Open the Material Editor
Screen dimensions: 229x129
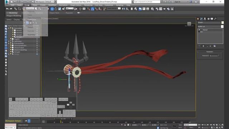tap(152, 9)
